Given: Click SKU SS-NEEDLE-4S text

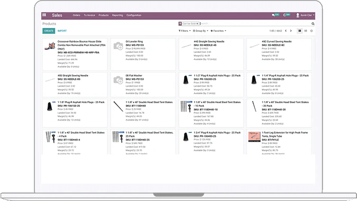Looking at the screenshot, I should tap(205, 45).
